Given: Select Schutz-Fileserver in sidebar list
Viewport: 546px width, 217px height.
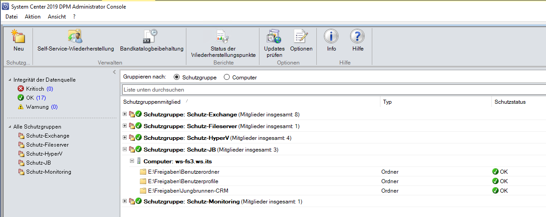Looking at the screenshot, I should coord(47,145).
